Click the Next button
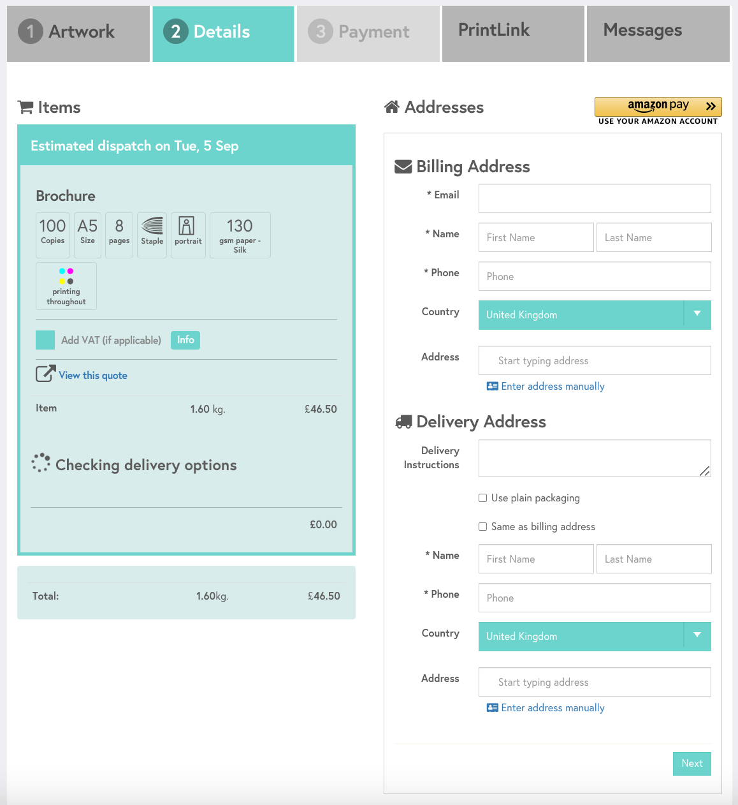Viewport: 738px width, 805px height. tap(691, 764)
